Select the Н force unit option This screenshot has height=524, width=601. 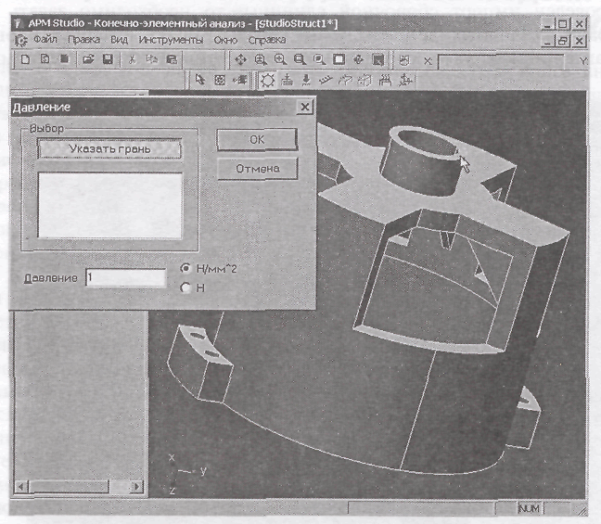(x=185, y=288)
